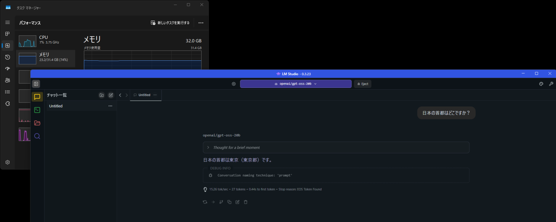Open the Untitled chat options menu

[x=110, y=106]
